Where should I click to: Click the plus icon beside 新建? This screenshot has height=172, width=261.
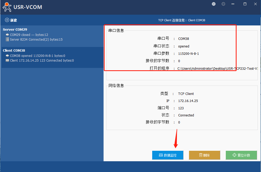[7, 20]
